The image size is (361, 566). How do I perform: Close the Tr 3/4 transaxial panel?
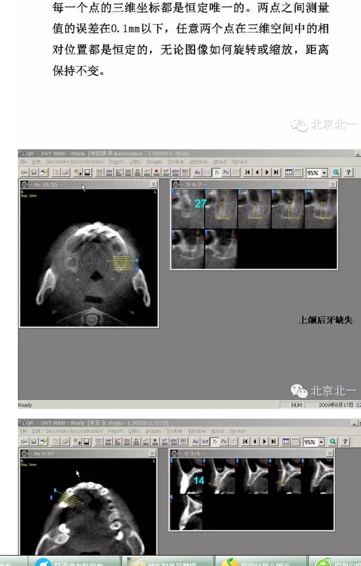[x=330, y=454]
